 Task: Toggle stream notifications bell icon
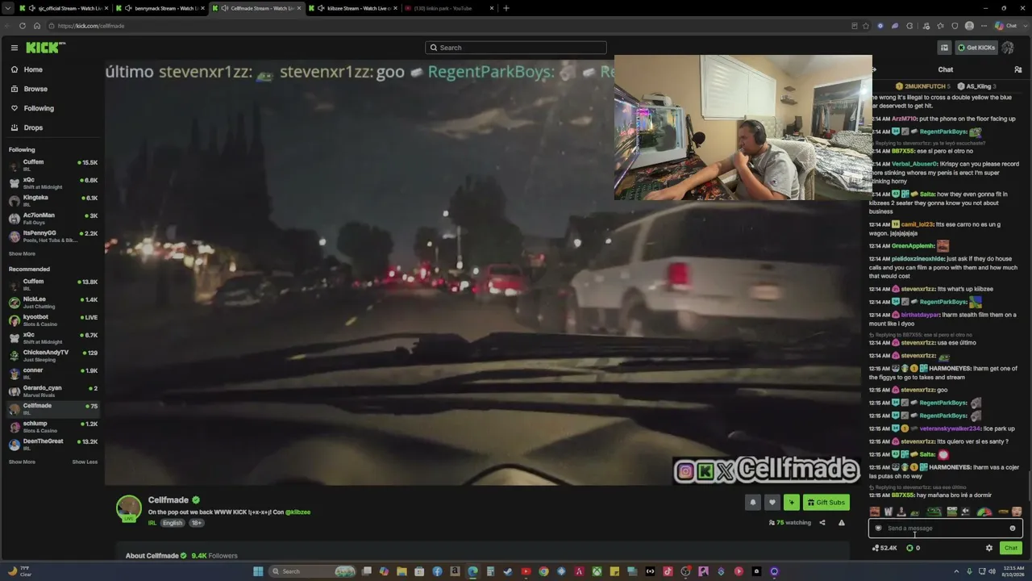tap(753, 503)
